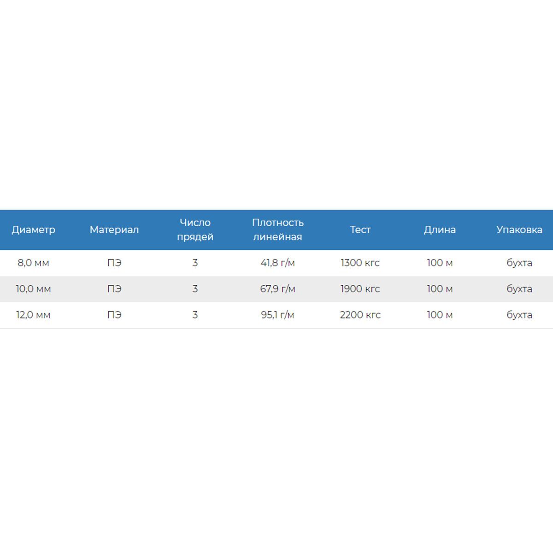Viewport: 553px width, 553px height.
Task: Click бухта packaging in 12,0 мм row
Action: click(x=519, y=315)
